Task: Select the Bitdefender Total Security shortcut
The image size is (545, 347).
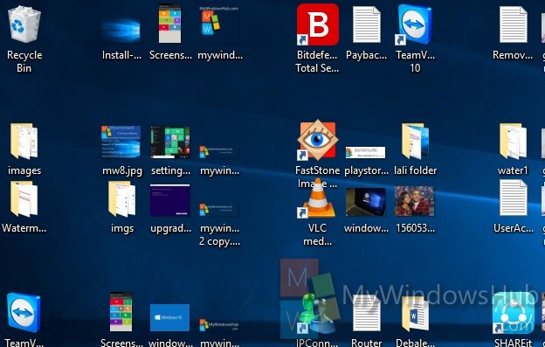Action: tap(317, 24)
